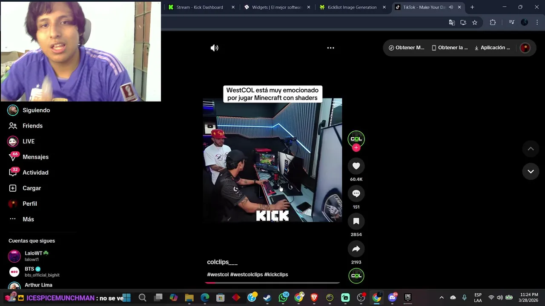Open the comments on the video
This screenshot has width=545, height=306.
point(356,194)
